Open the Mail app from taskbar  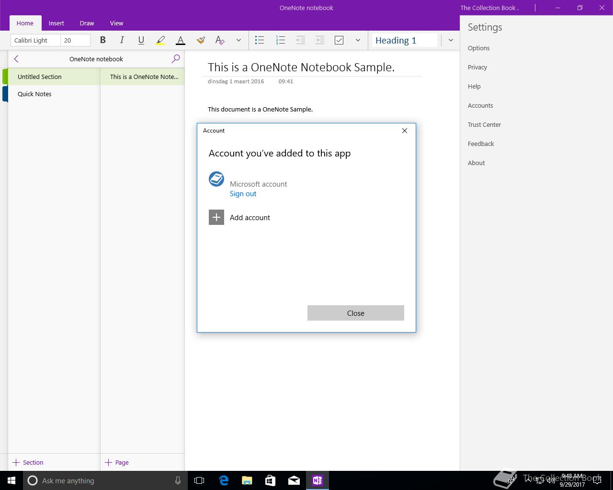pos(294,480)
